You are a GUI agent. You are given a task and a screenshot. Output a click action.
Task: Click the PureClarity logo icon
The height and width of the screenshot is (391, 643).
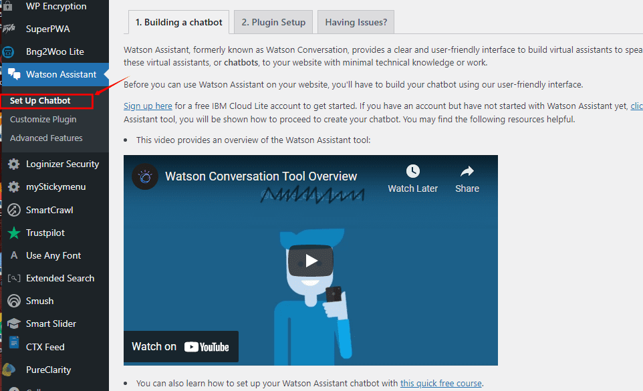(9, 370)
